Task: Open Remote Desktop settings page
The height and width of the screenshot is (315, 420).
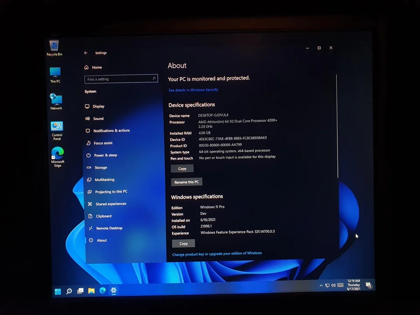Action: tap(109, 228)
